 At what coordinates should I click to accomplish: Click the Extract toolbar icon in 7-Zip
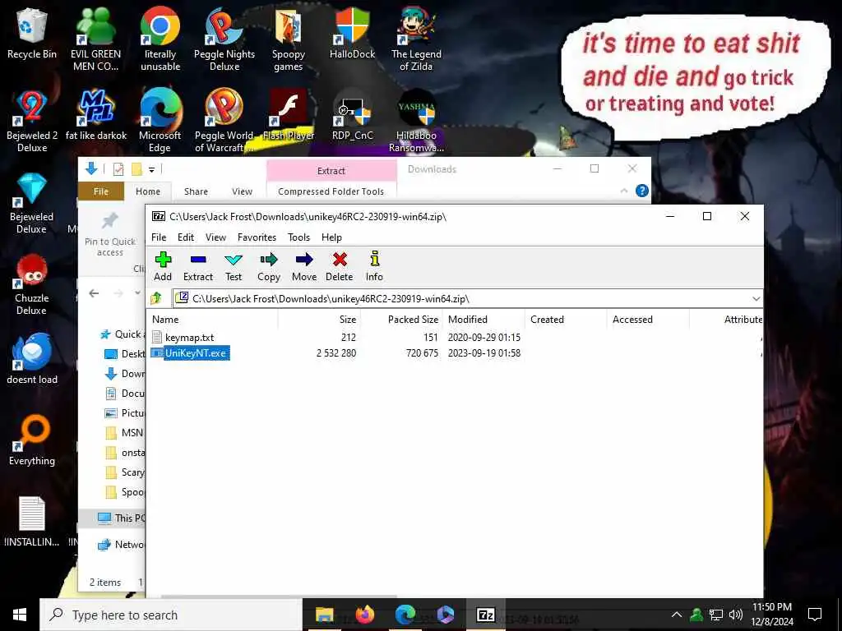[198, 266]
